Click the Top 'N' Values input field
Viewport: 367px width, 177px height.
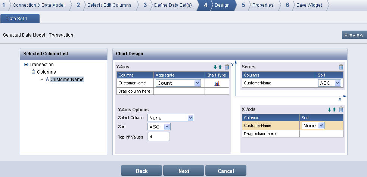(x=159, y=137)
